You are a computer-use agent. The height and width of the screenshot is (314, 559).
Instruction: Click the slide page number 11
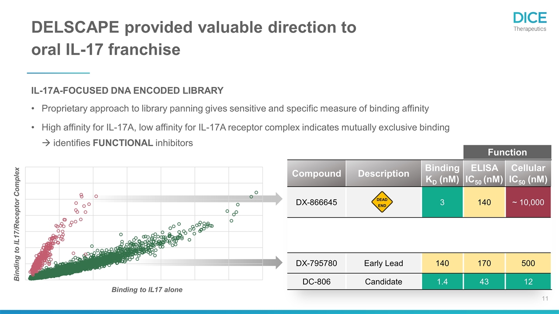click(545, 299)
